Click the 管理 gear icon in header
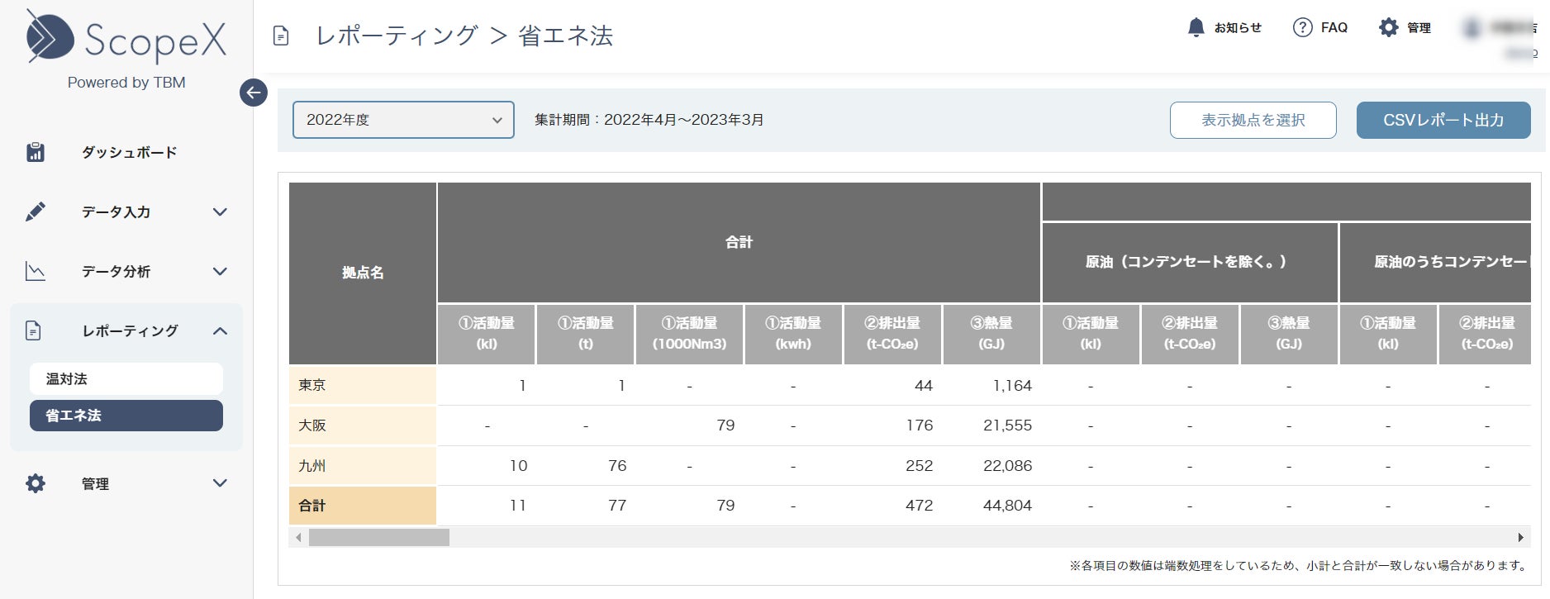Image resolution: width=1550 pixels, height=599 pixels. [x=1389, y=27]
